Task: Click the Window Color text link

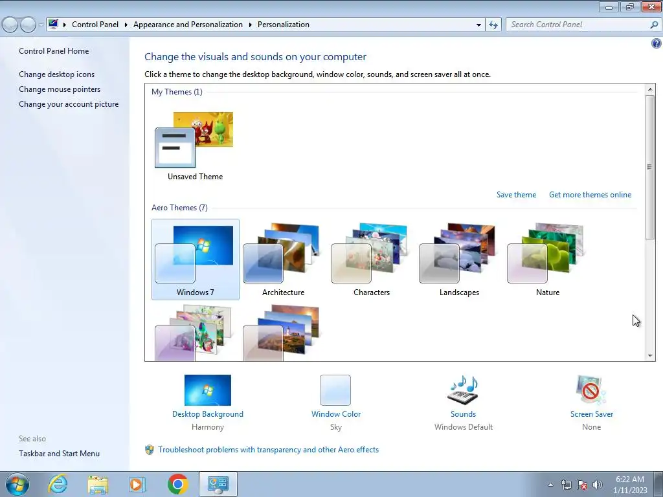Action: click(336, 414)
